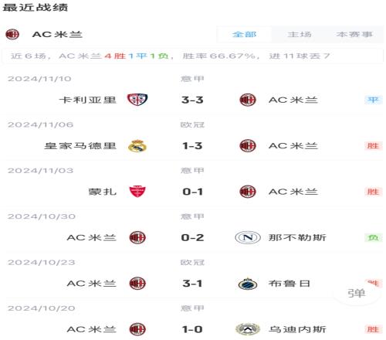Click the Napoli team logo
The height and width of the screenshot is (340, 386).
tap(248, 237)
